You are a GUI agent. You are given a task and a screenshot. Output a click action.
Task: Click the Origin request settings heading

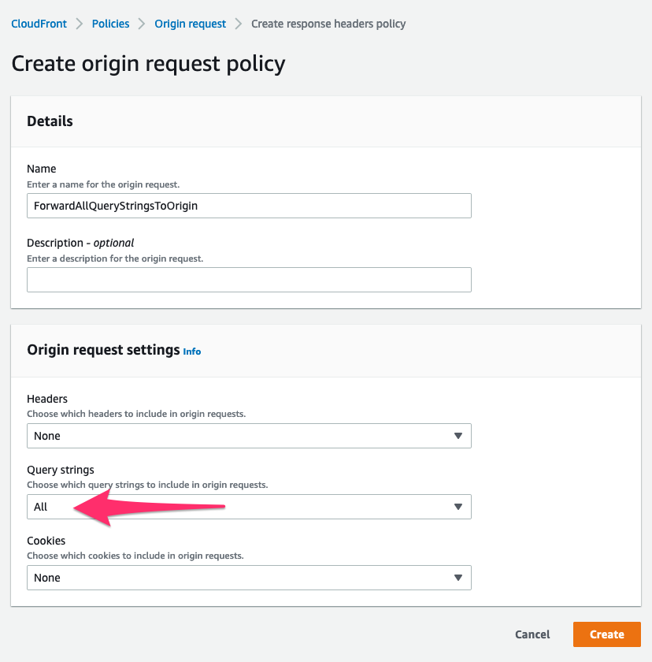(x=103, y=349)
